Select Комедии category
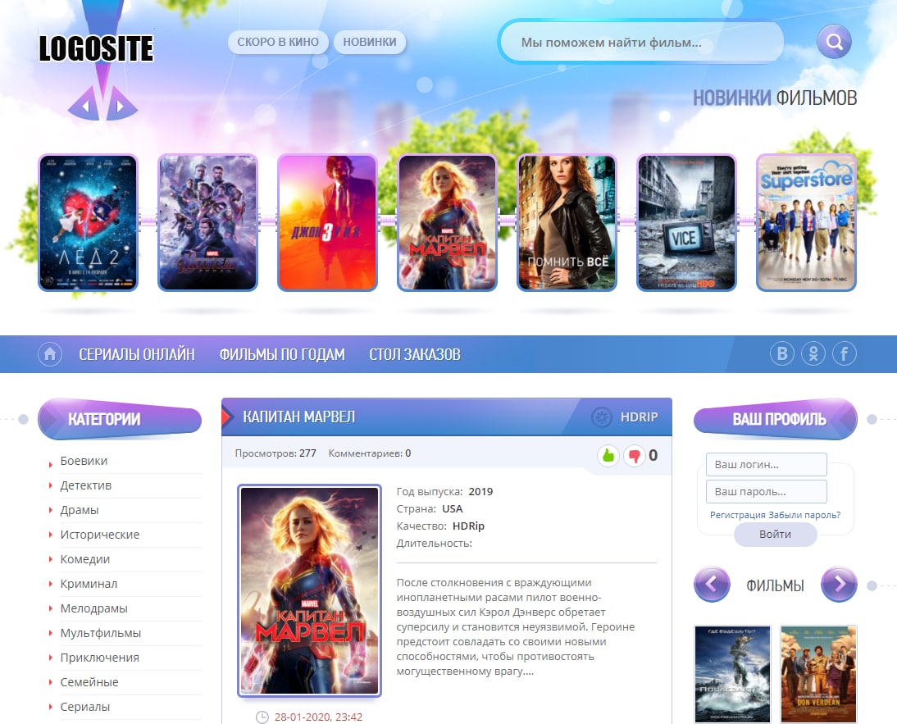The width and height of the screenshot is (897, 724). tap(84, 559)
